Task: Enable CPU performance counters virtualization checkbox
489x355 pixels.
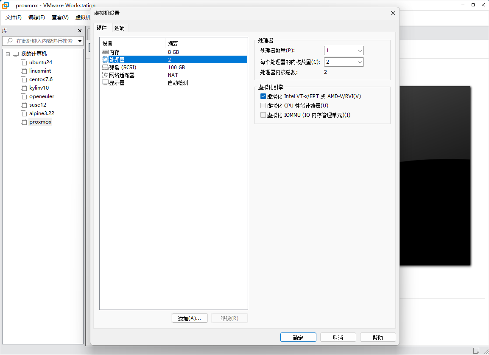Action: pos(263,106)
